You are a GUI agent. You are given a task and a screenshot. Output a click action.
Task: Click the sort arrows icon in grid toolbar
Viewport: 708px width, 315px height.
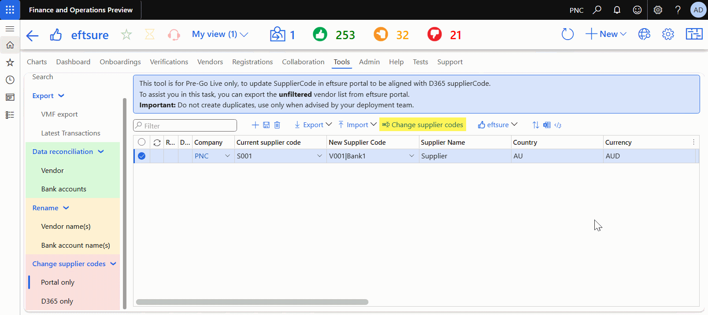click(536, 125)
